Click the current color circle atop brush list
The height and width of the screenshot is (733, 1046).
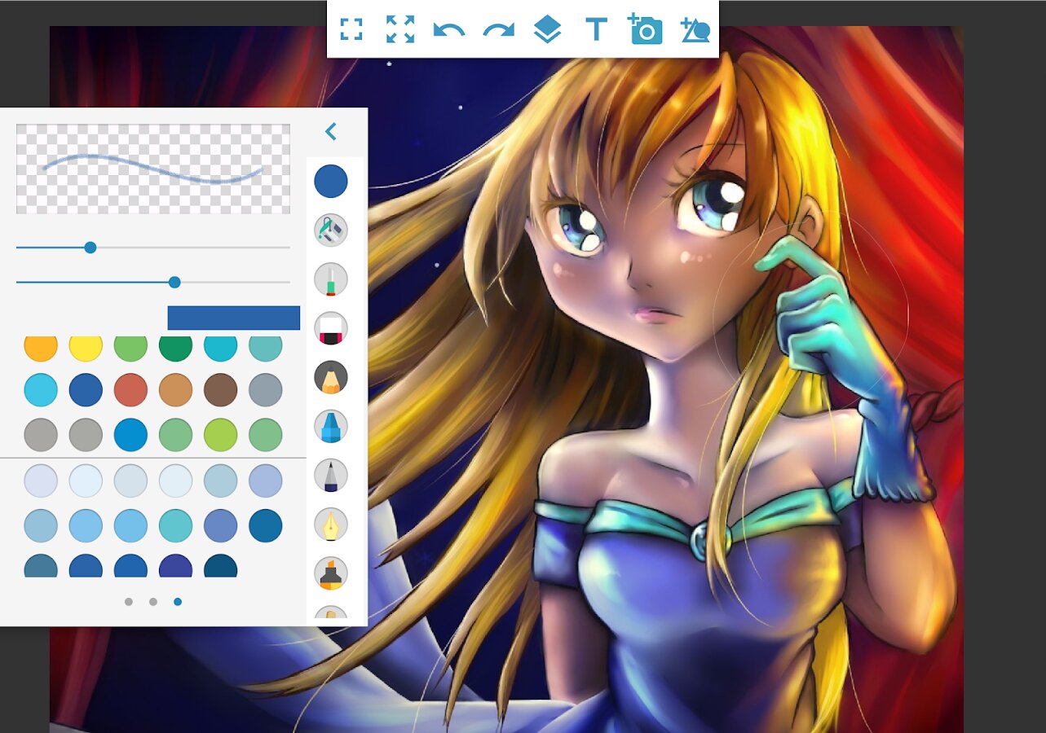[x=331, y=181]
